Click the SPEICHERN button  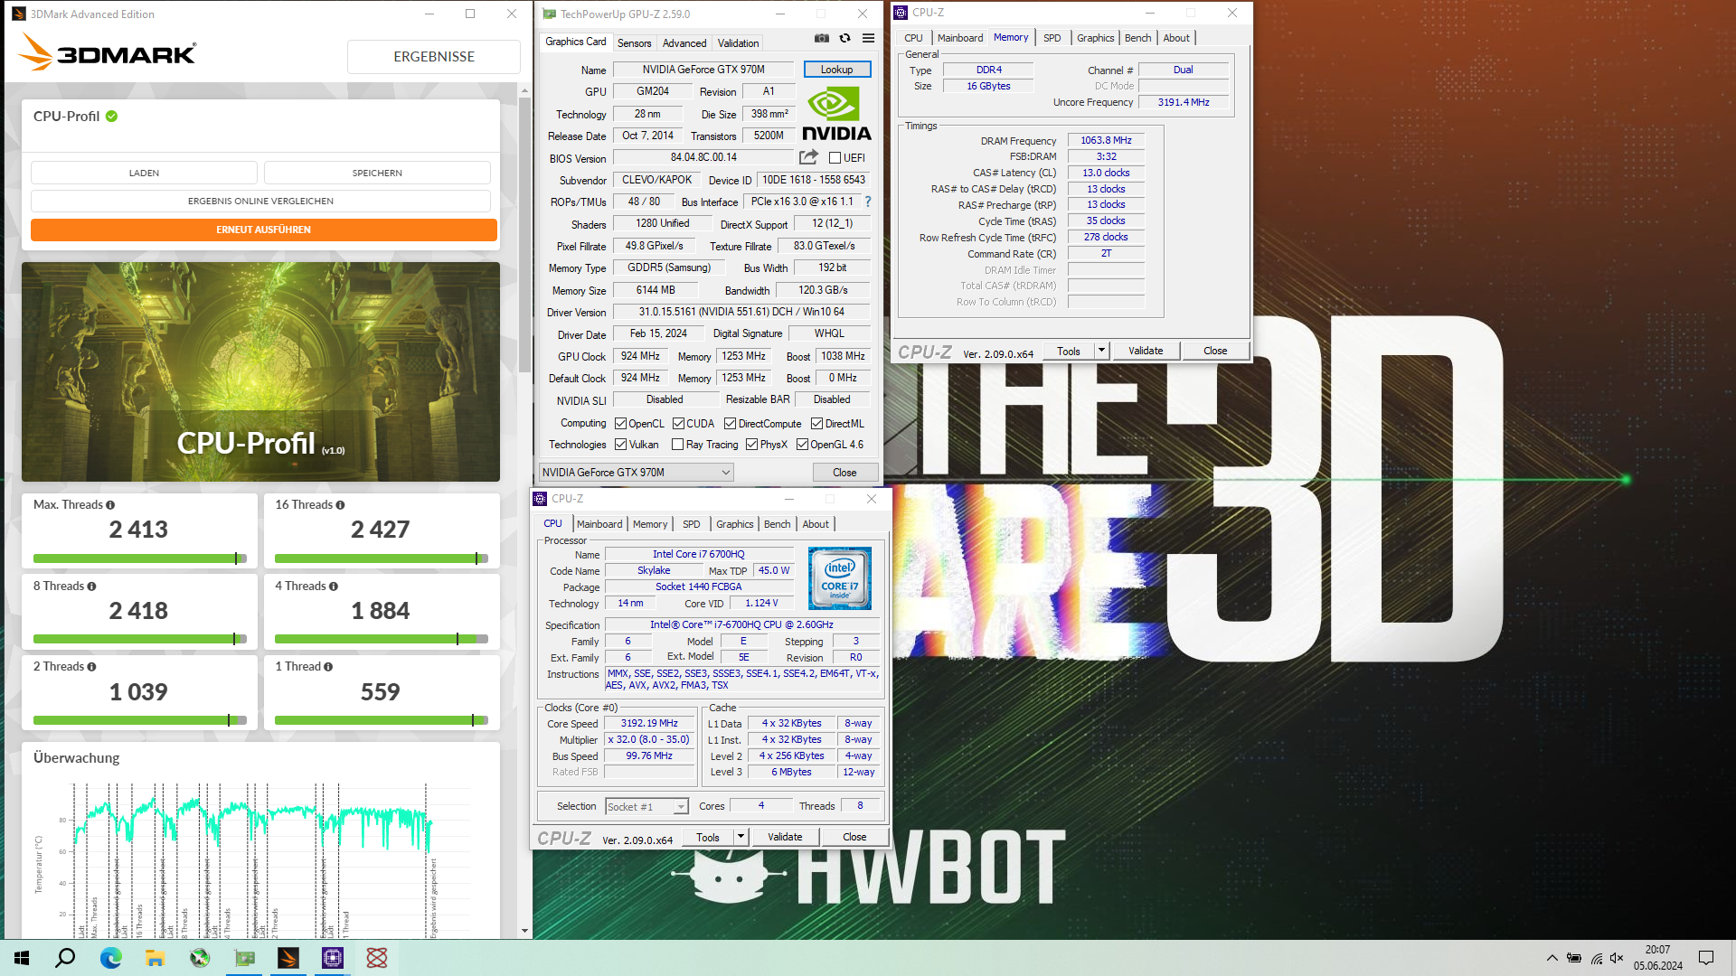click(377, 173)
